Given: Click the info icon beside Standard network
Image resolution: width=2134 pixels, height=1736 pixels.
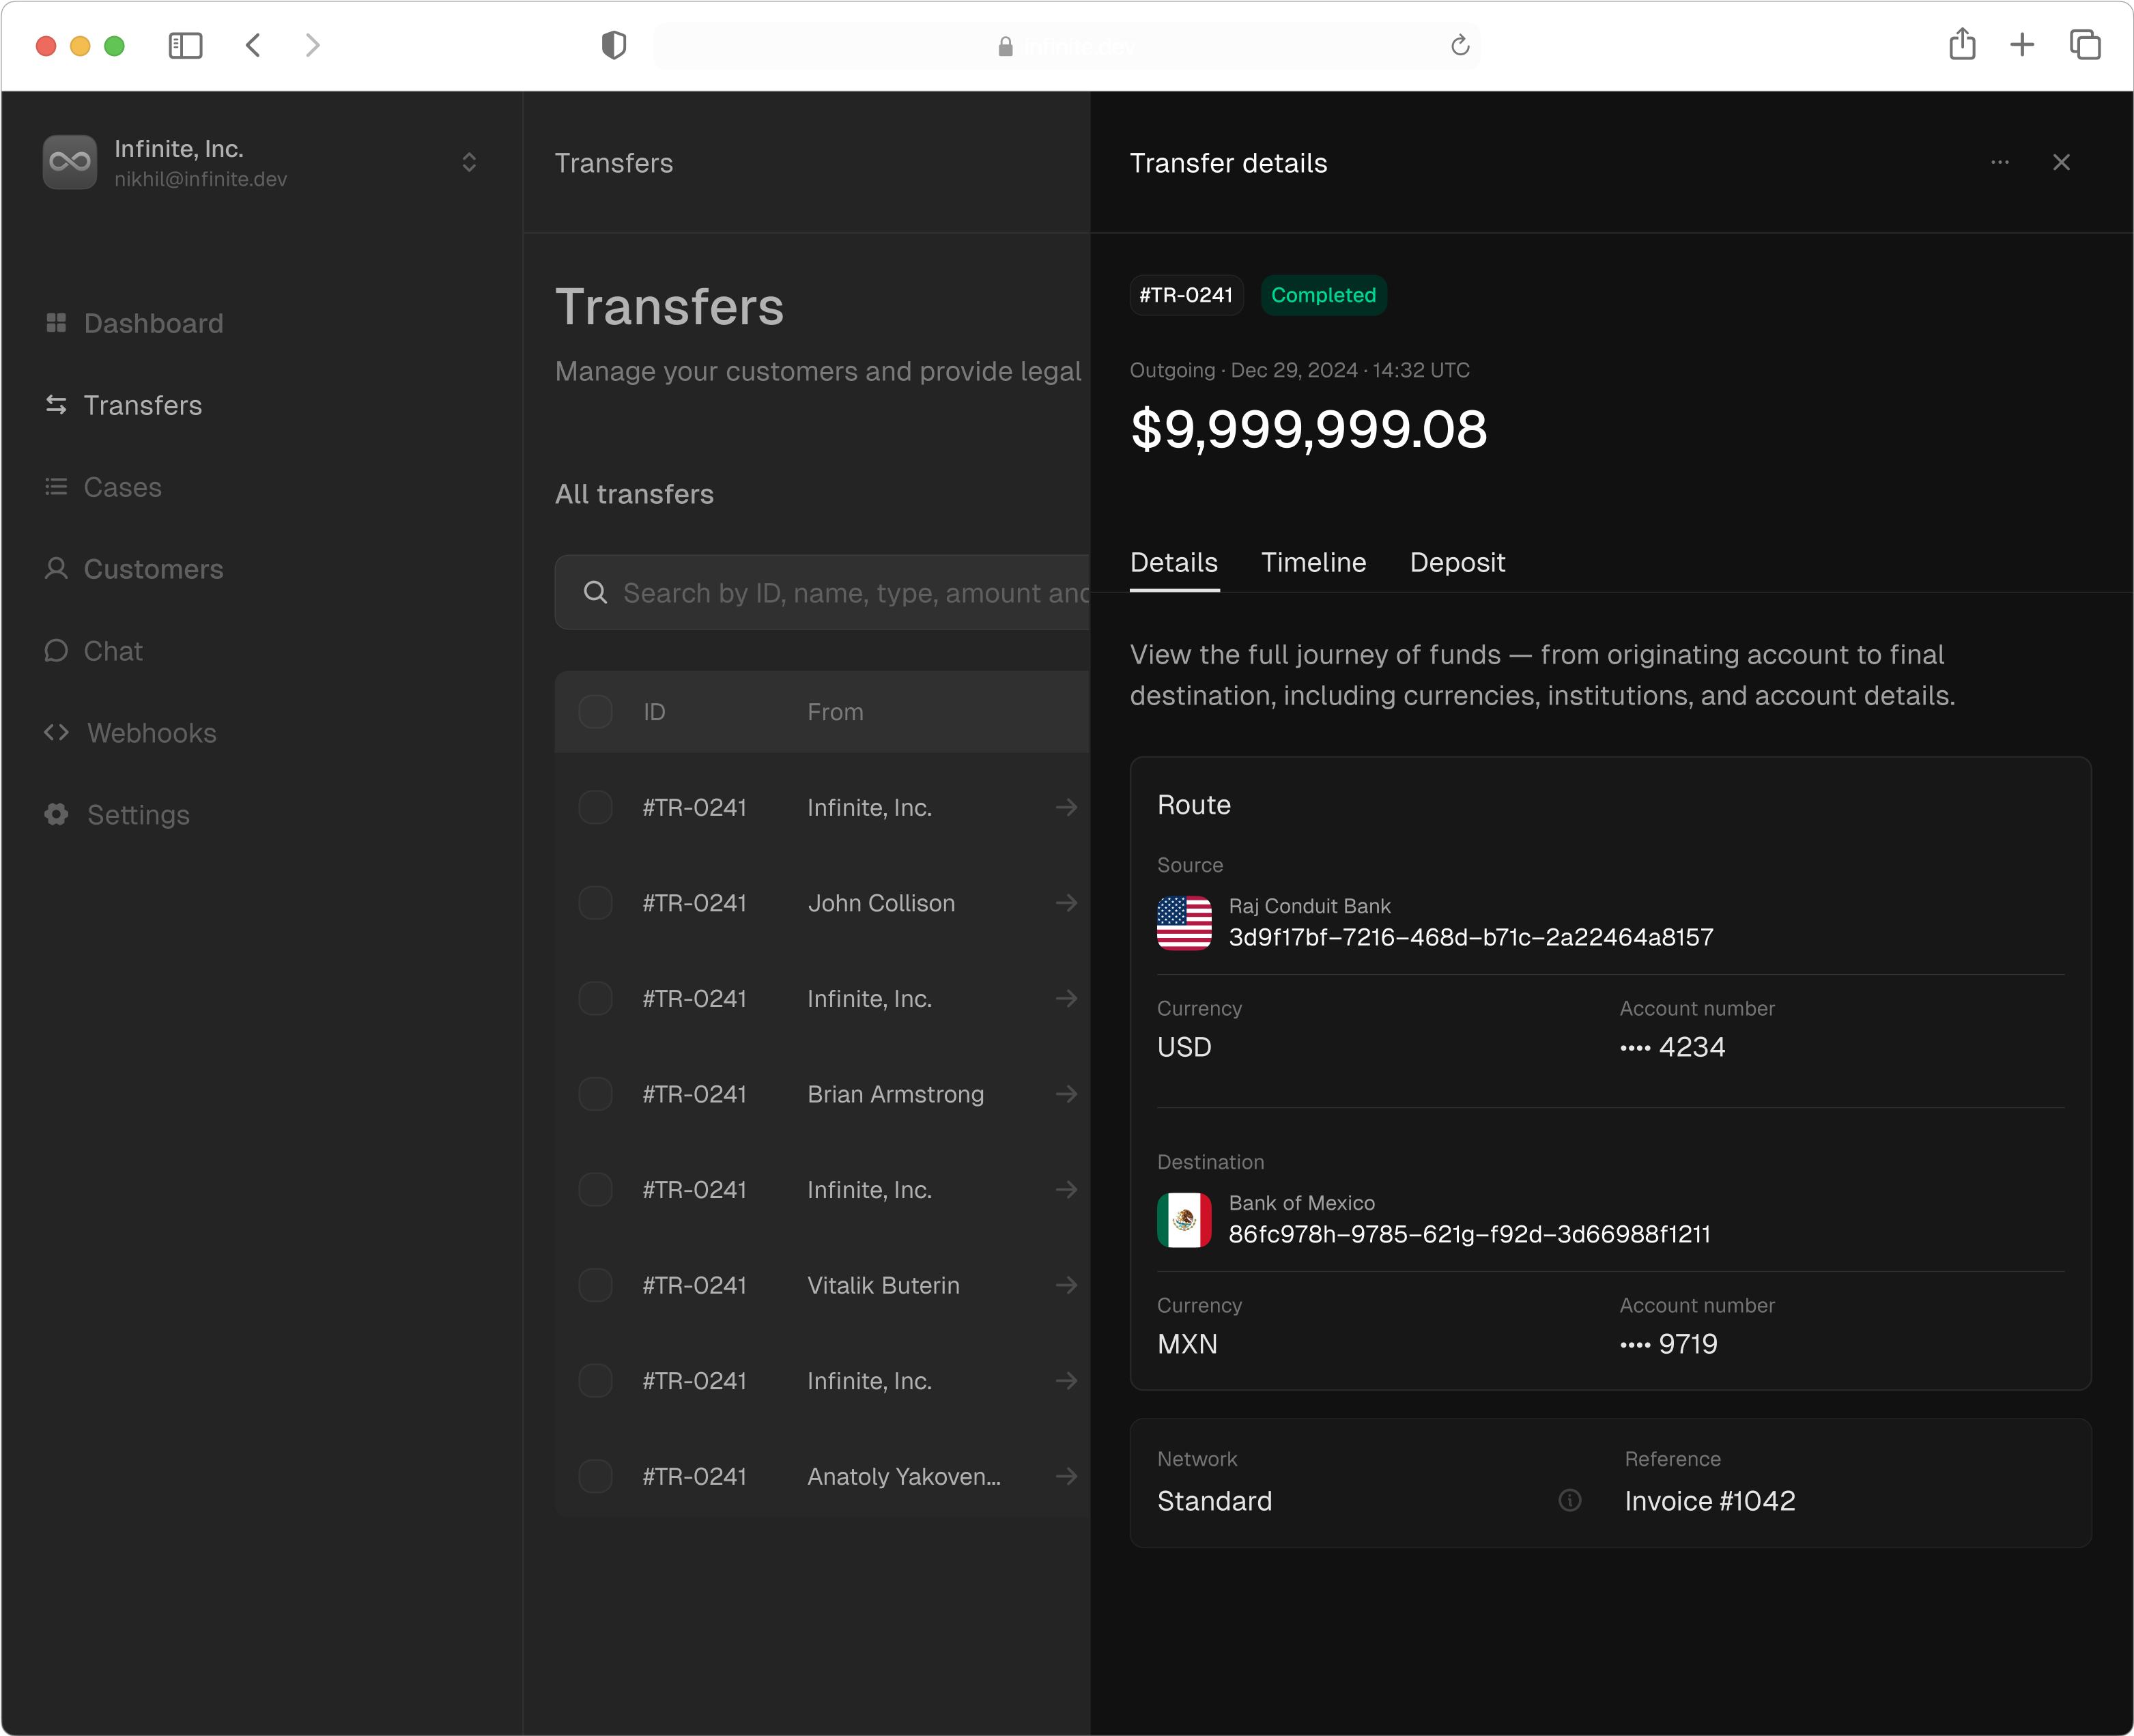Looking at the screenshot, I should pyautogui.click(x=1569, y=1500).
